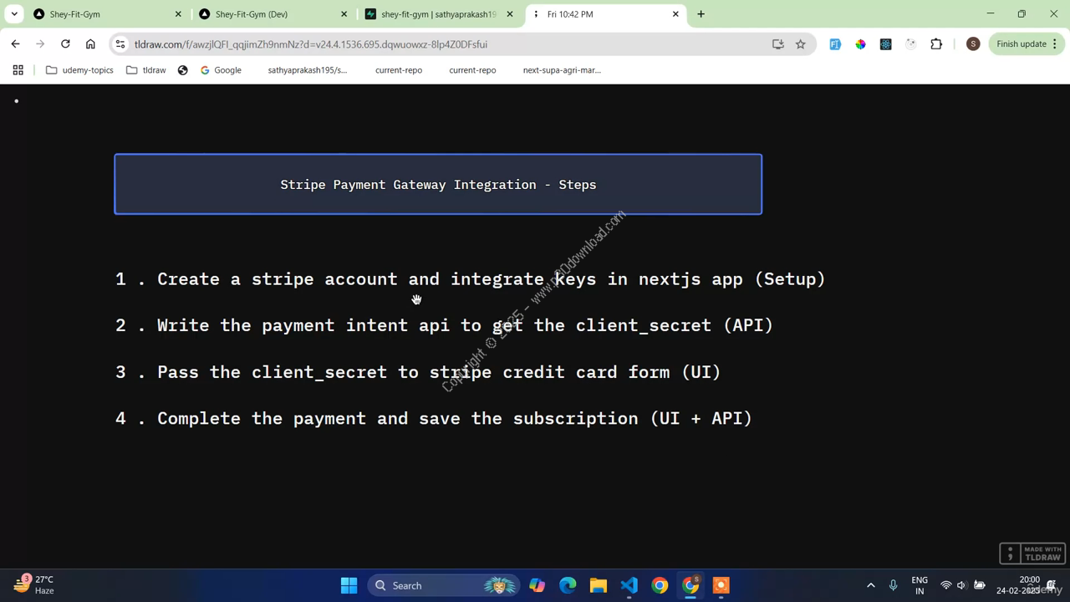Screen dimensions: 1070x602
Task: Close the Fri 10:42 PM tab
Action: pos(675,14)
